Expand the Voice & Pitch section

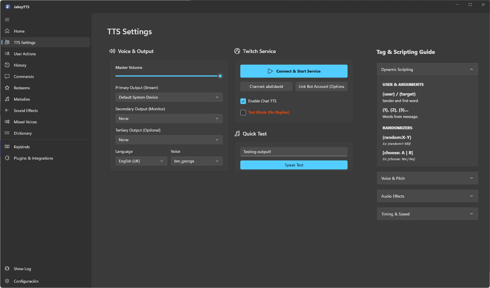click(427, 178)
